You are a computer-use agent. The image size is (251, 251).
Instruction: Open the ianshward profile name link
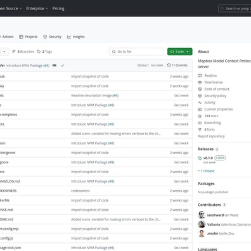click(x=216, y=215)
